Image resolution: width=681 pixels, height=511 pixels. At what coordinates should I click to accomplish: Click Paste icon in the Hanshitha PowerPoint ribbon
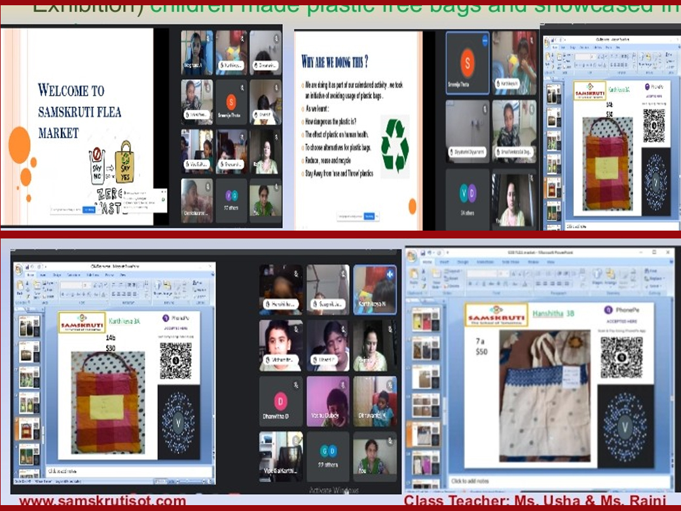point(415,277)
